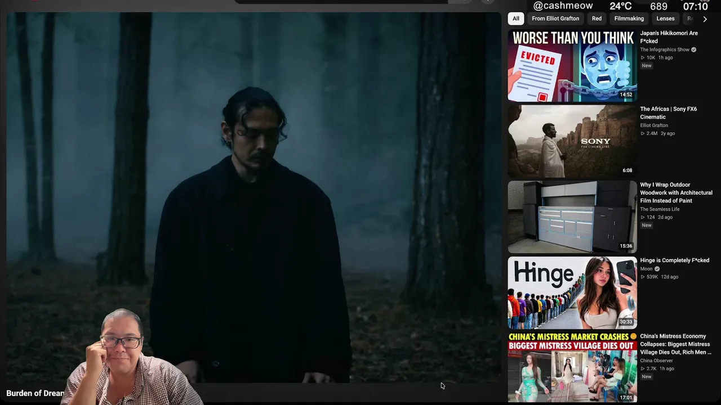Click the 15:36 duration stamp
This screenshot has height=405, width=721.
[x=626, y=246]
